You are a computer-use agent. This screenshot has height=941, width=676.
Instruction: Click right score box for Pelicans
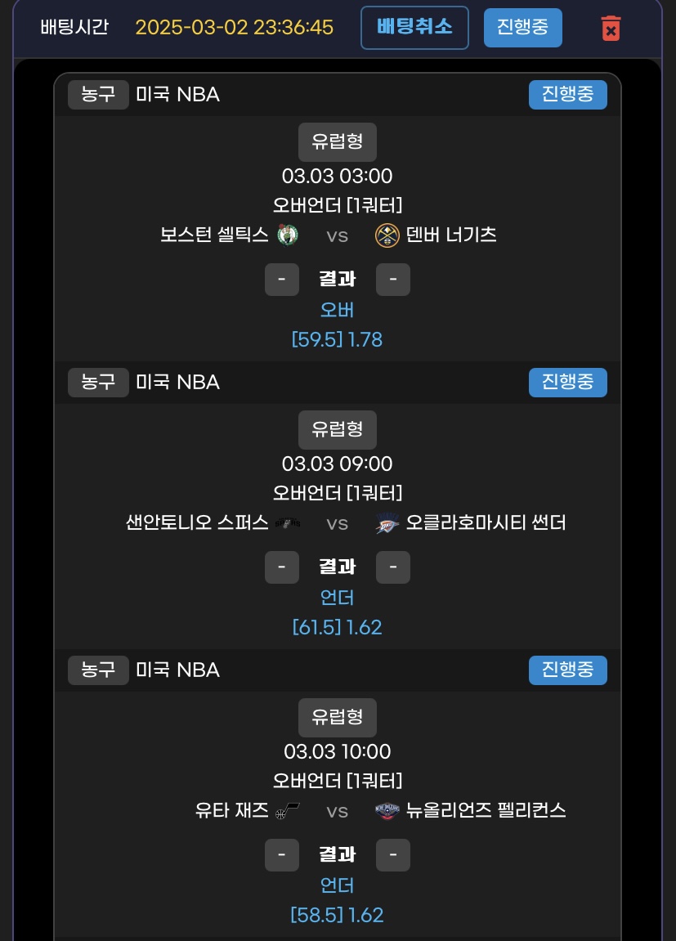393,855
